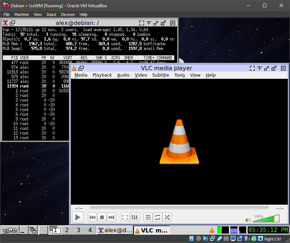Expand the Subtitle menu
Screen dimensions: 290x243
pyautogui.click(x=160, y=75)
